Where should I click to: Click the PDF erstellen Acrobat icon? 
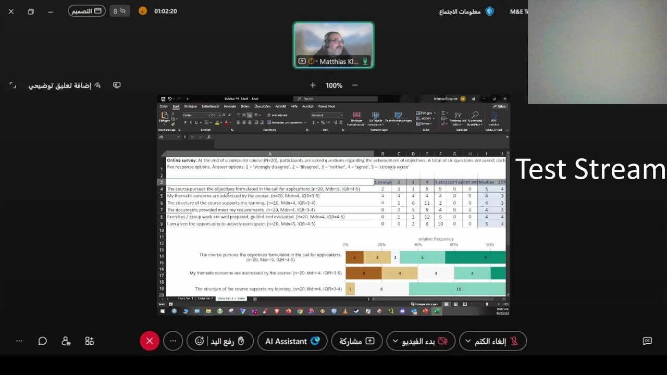point(494,118)
